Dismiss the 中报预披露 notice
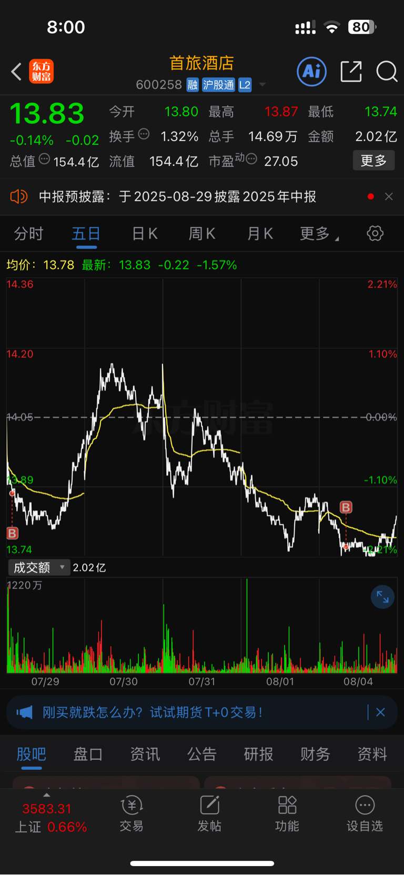This screenshot has width=404, height=875. click(389, 197)
